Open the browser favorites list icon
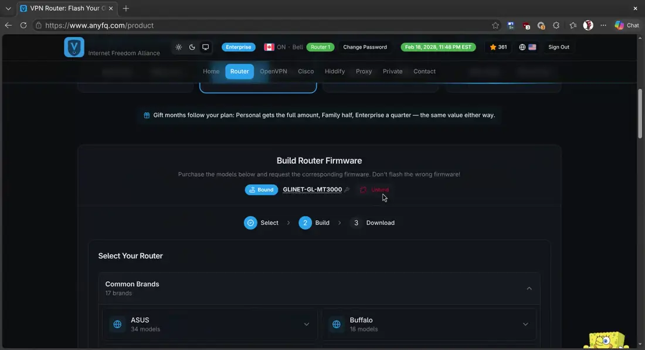645x350 pixels. point(573,25)
